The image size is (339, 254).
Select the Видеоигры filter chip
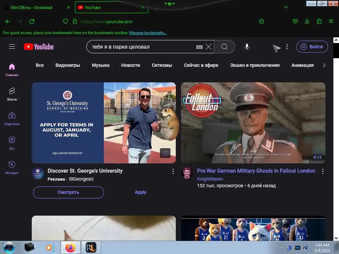[x=68, y=65]
